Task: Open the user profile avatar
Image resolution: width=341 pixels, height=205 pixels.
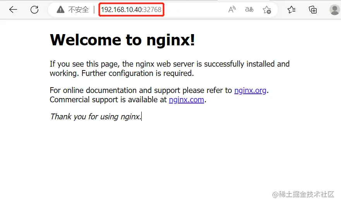Action: (334, 10)
